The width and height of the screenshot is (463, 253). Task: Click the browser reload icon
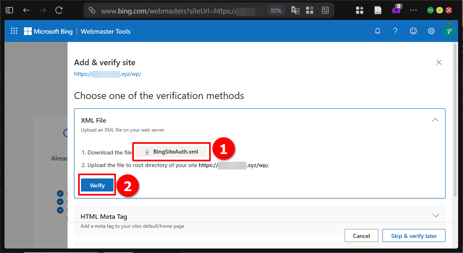(58, 10)
